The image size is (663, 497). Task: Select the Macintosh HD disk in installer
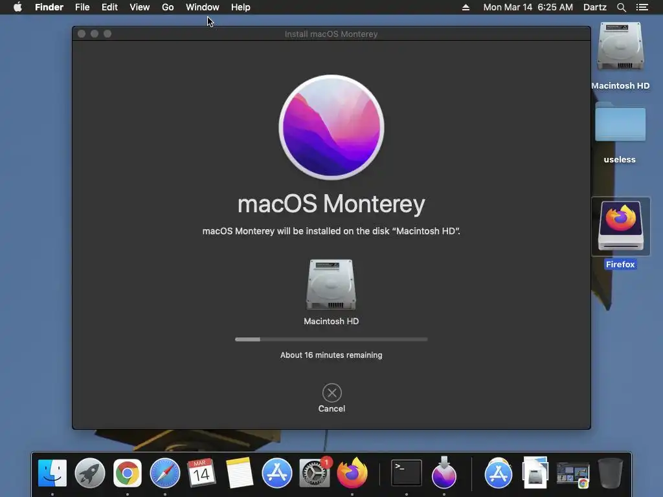[331, 285]
